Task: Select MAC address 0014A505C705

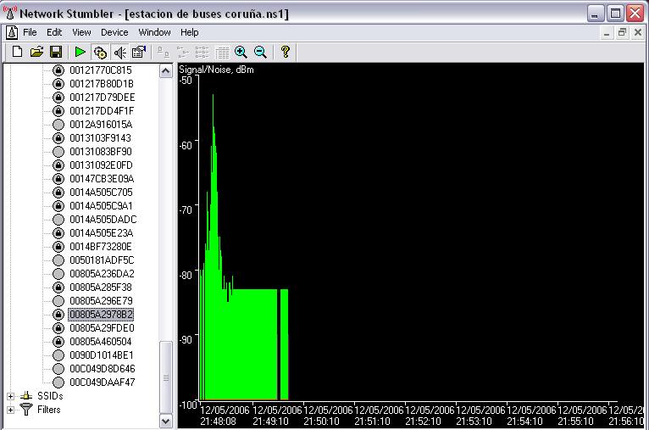Action: click(x=101, y=193)
